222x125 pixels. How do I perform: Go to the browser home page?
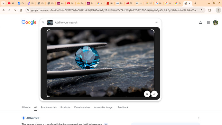tap(21, 10)
